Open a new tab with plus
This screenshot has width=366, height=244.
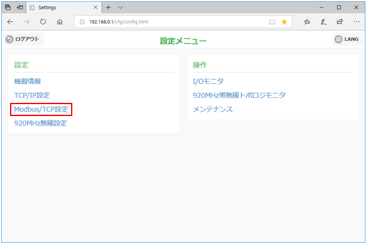108,8
